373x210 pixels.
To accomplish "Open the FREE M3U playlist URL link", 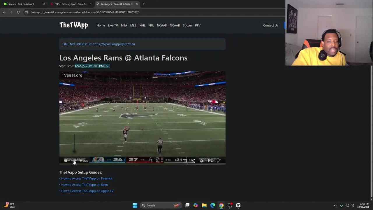I will tap(114, 44).
